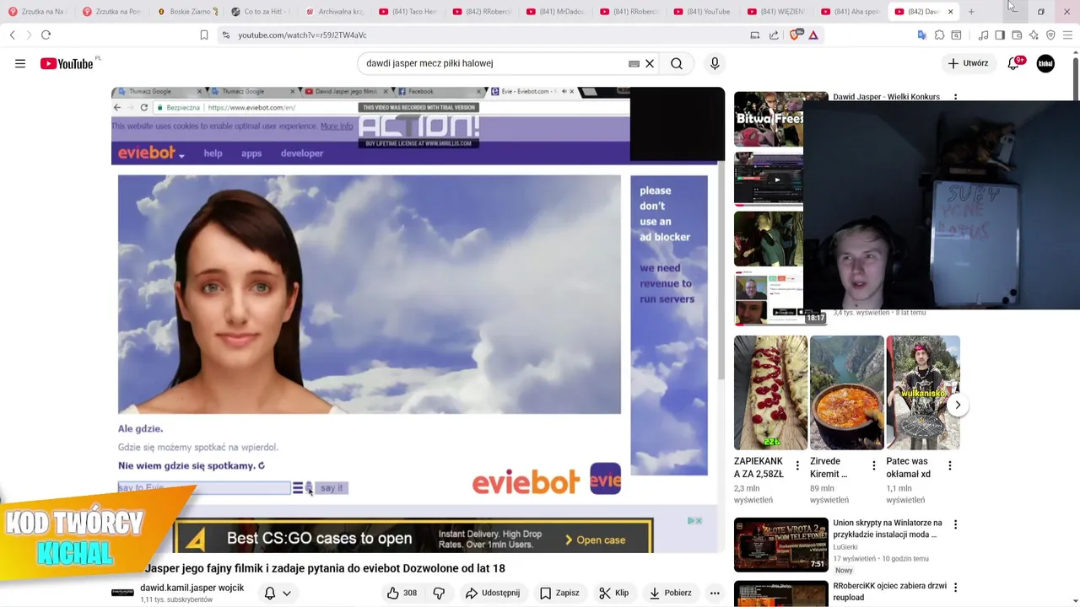Click Zapisz to save the video
This screenshot has height=607, width=1080.
coord(559,593)
